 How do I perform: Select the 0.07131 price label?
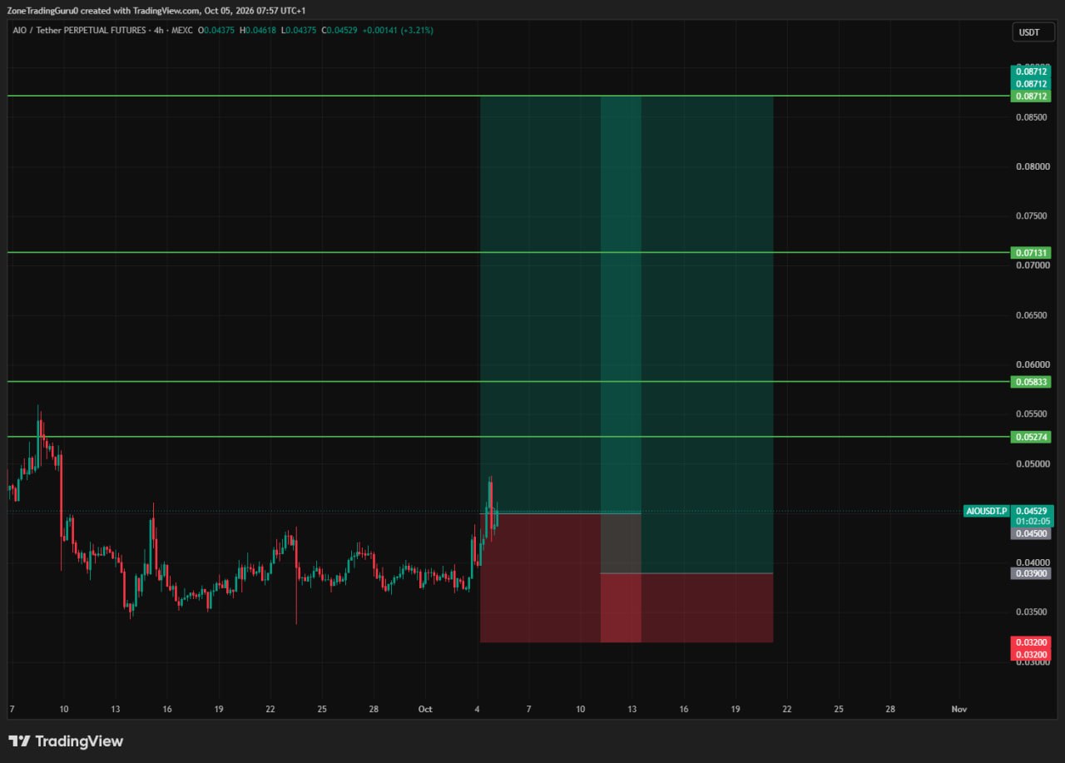[x=1031, y=252]
